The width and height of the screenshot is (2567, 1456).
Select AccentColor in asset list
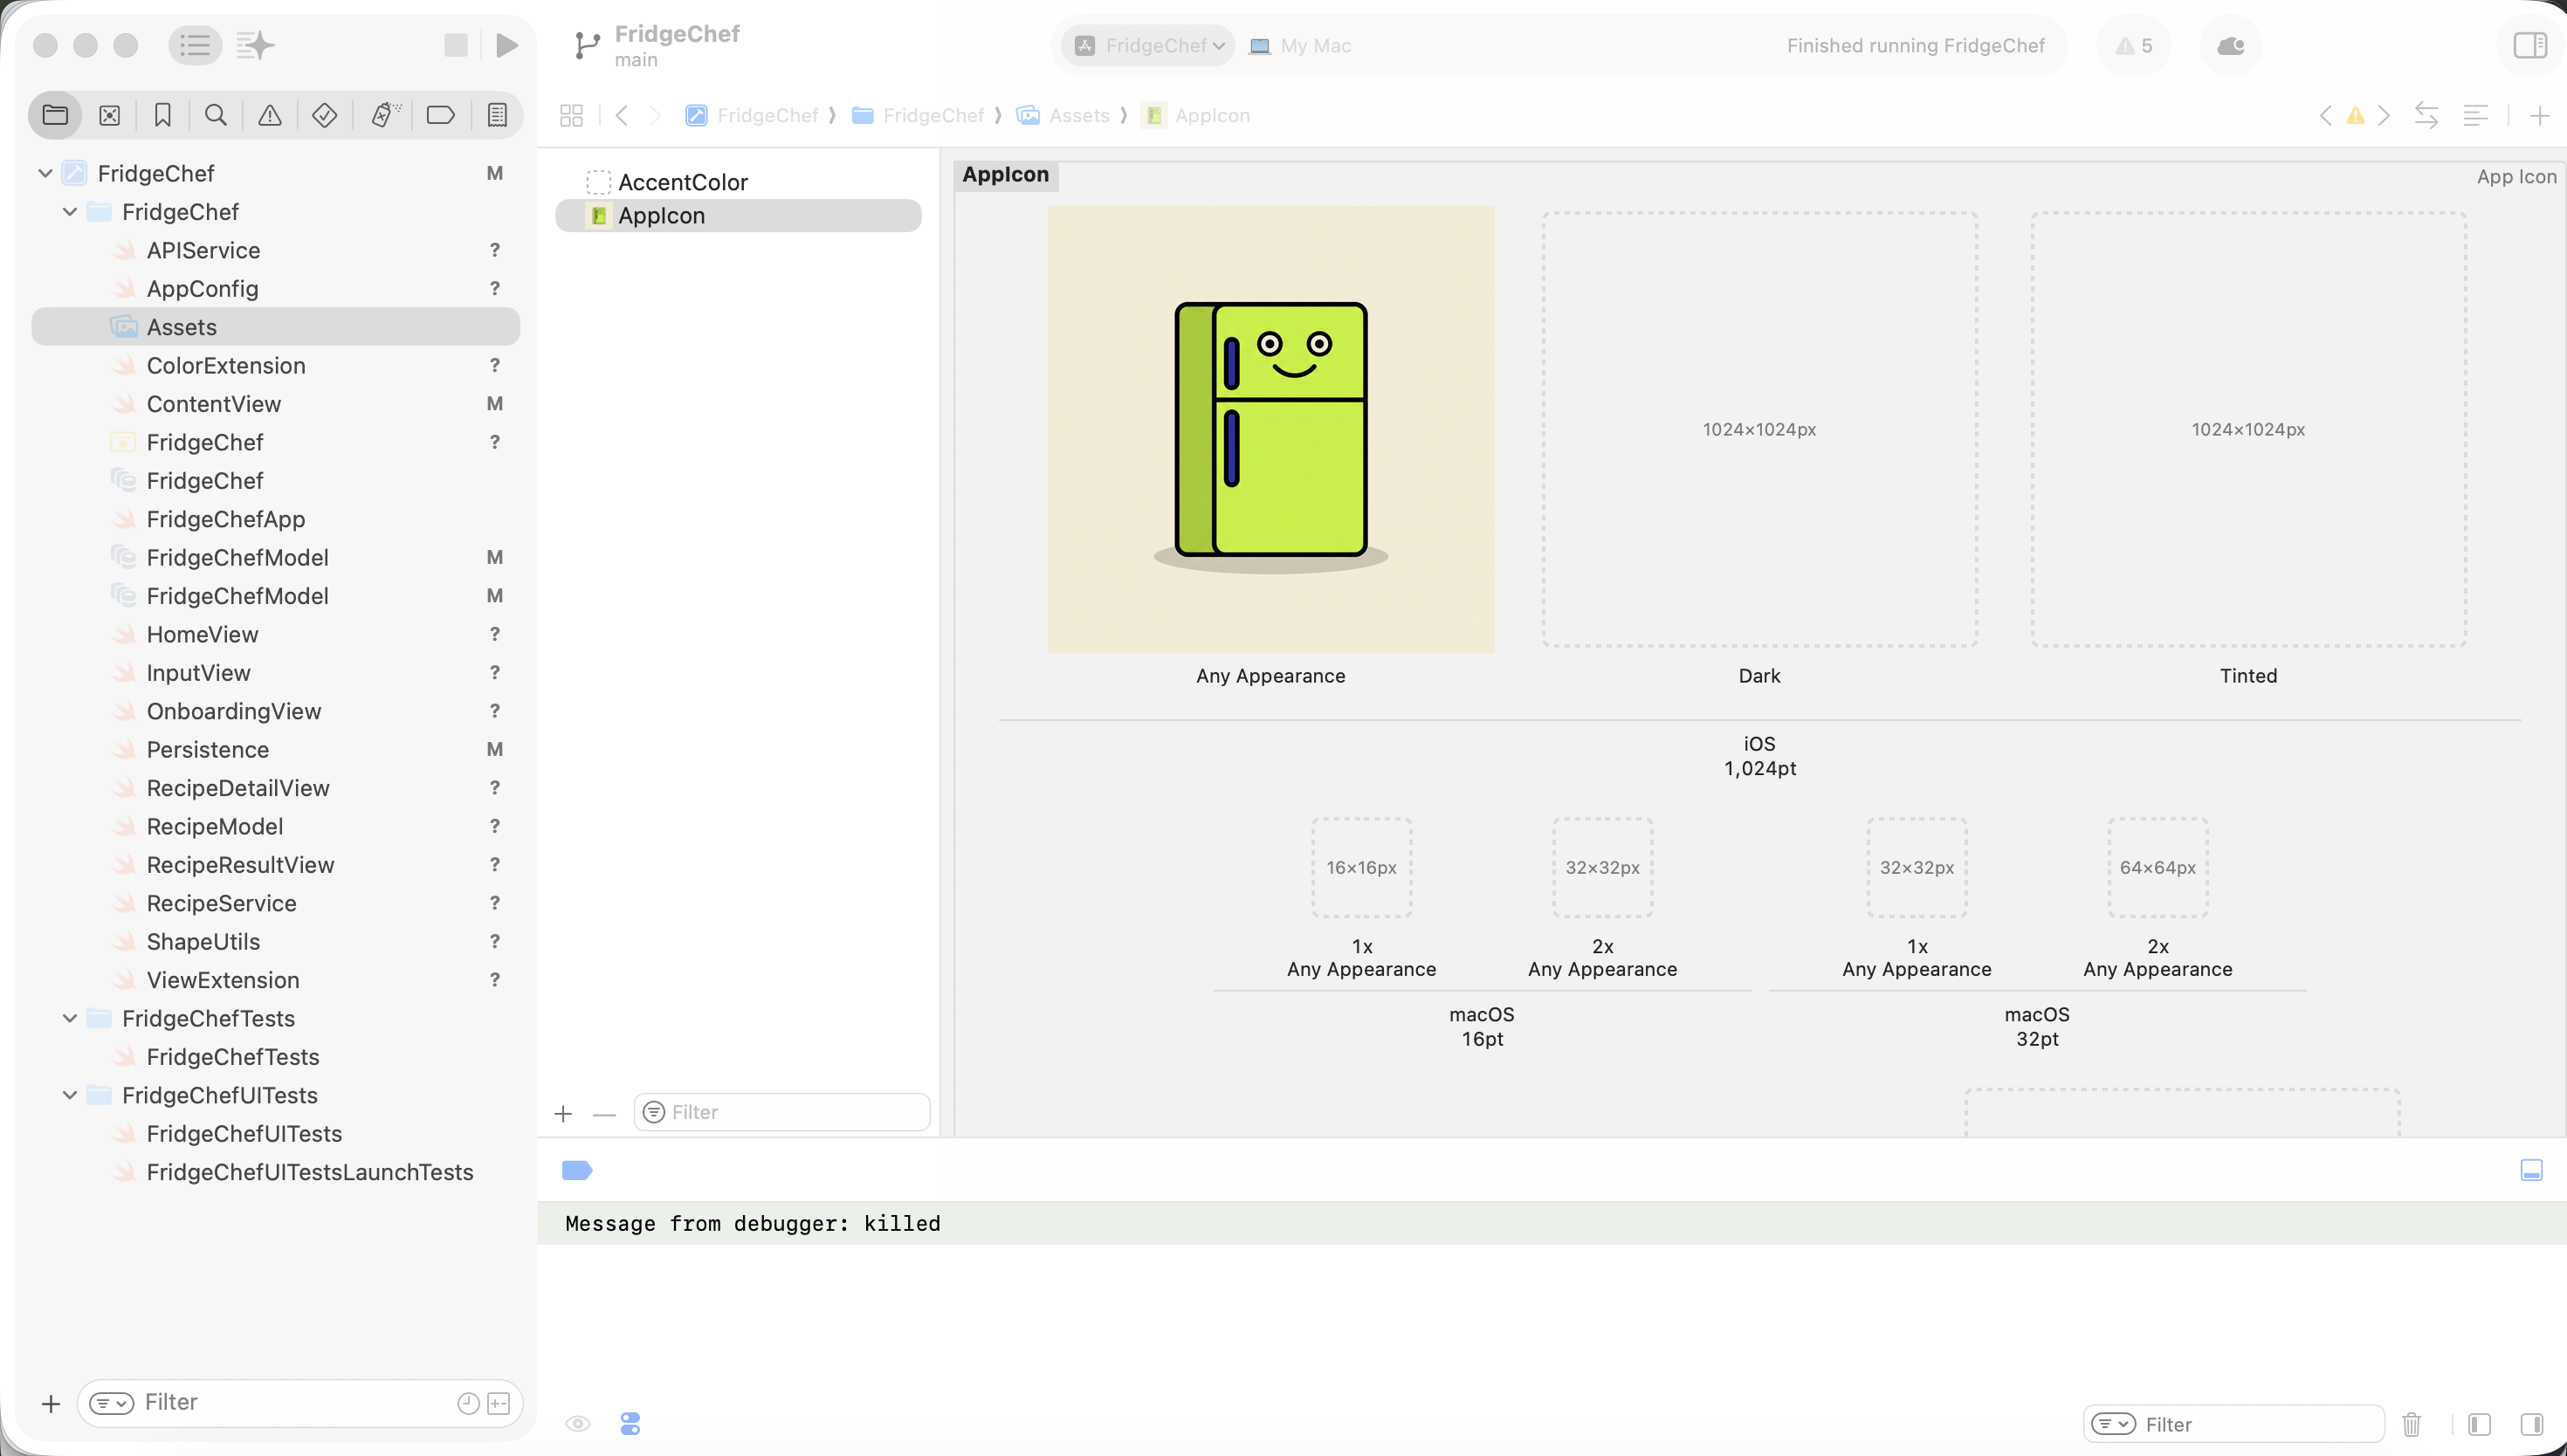[682, 182]
